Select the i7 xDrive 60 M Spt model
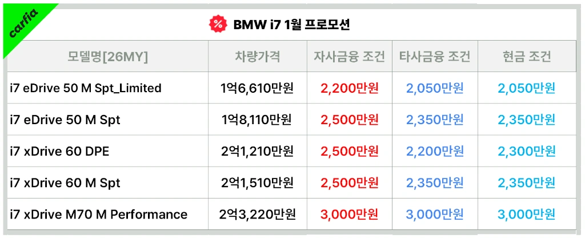 (65, 183)
